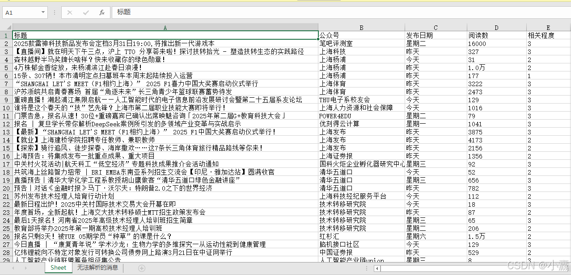Click title cell starting 预告丨对话《金融时报》
This screenshot has height=275, width=571.
pos(165,188)
